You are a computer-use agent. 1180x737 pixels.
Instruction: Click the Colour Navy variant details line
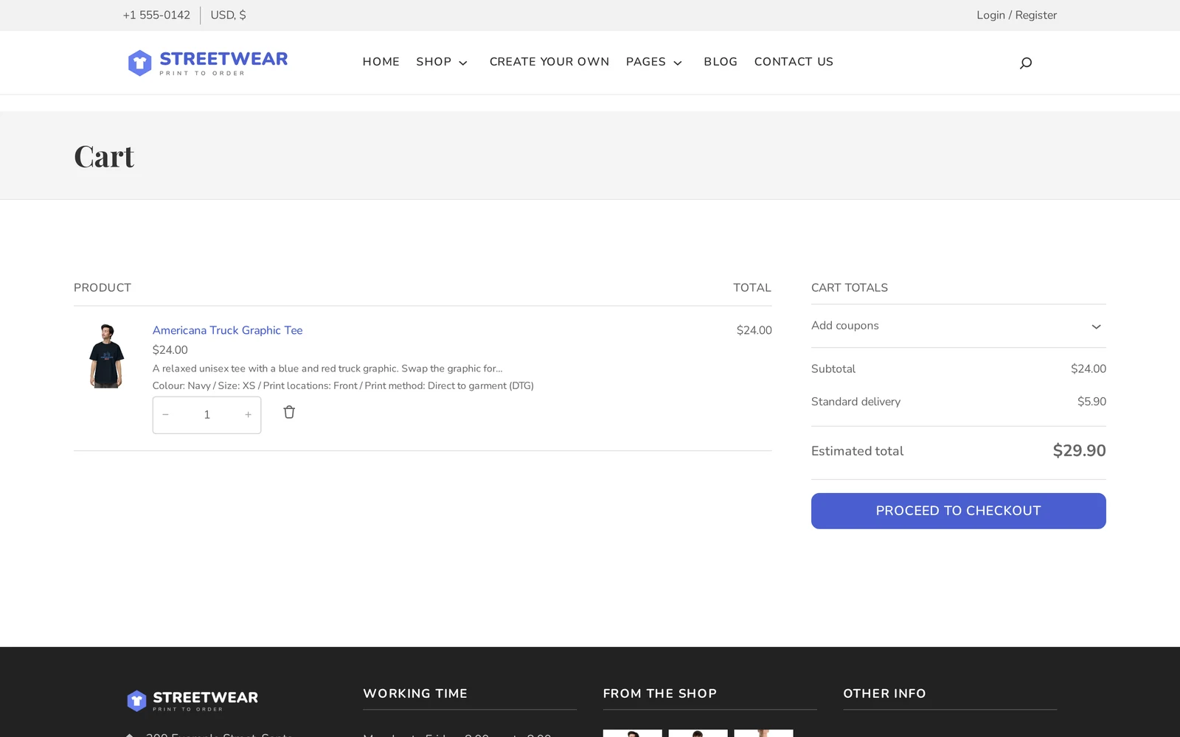(x=343, y=385)
